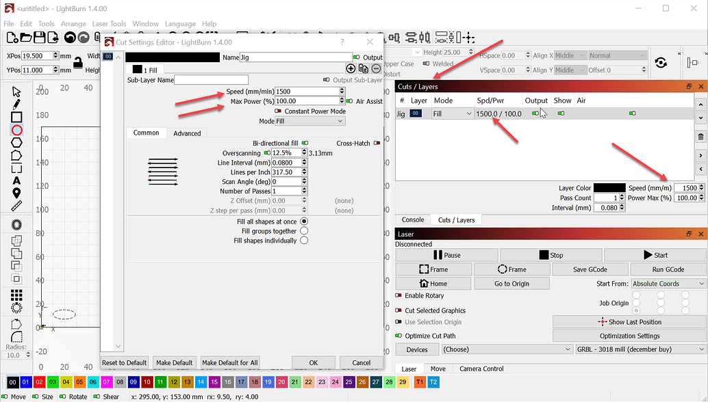Pick the magenta color swatch in the palette
This screenshot has height=402, width=708.
pos(105,382)
